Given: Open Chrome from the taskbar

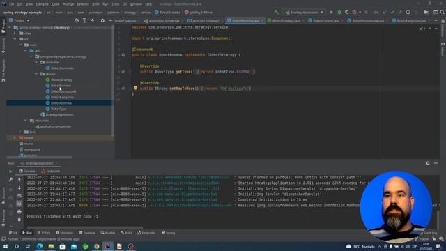Looking at the screenshot, I should pos(96,246).
